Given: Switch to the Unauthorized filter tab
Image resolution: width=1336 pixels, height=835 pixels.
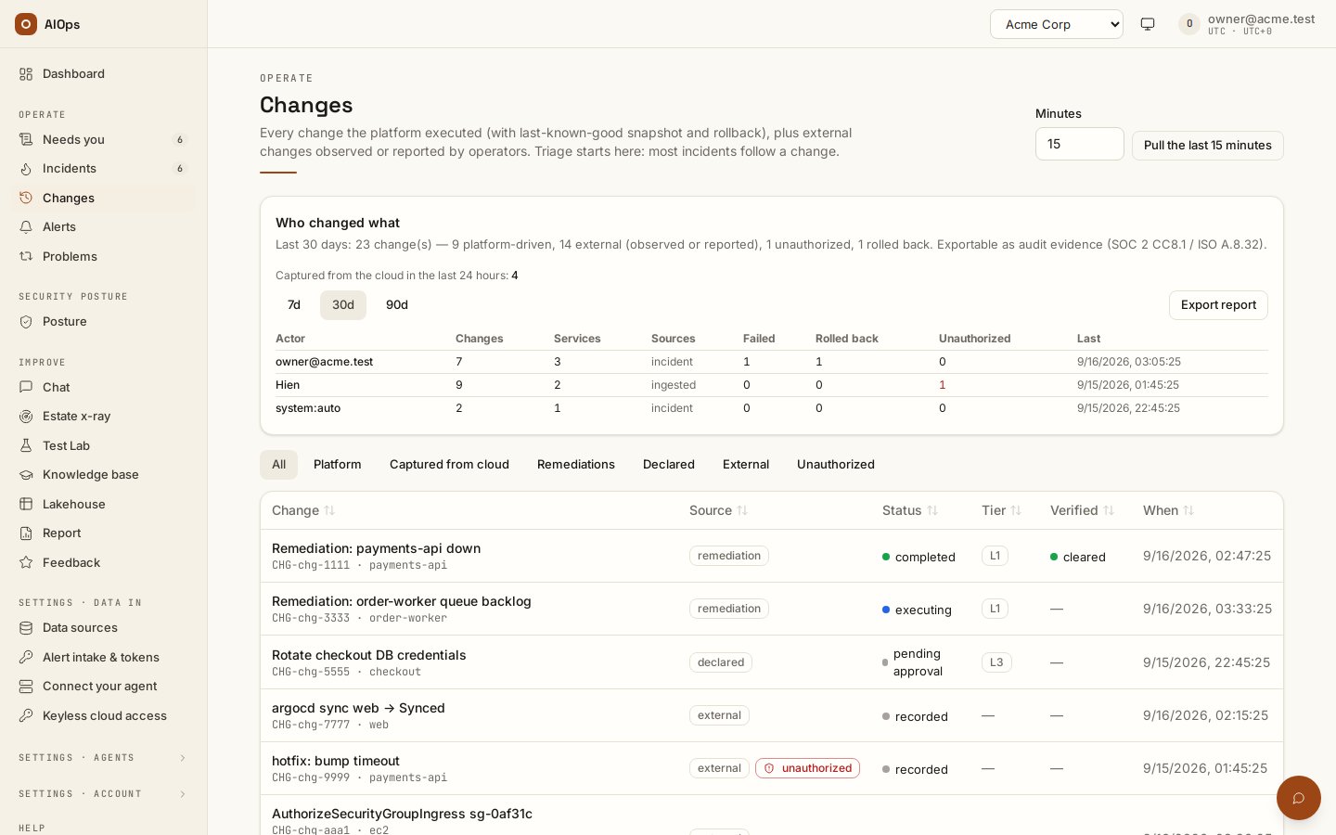Looking at the screenshot, I should (x=836, y=465).
